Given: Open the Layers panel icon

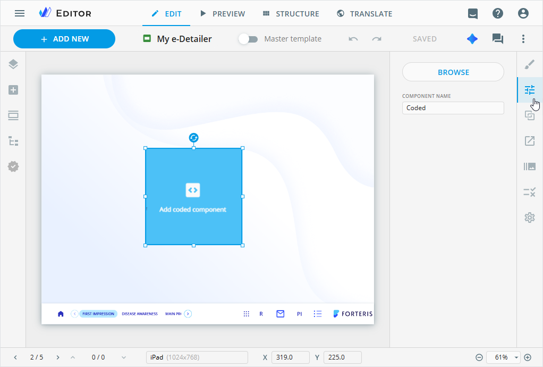Looking at the screenshot, I should coord(13,64).
